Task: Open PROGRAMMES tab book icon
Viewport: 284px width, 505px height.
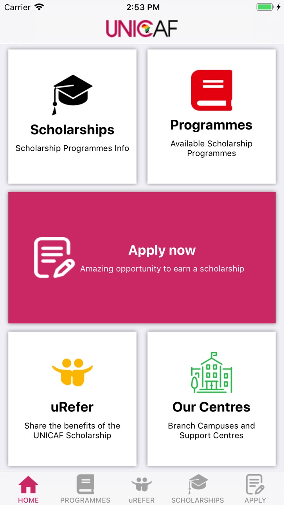Action: point(85,485)
